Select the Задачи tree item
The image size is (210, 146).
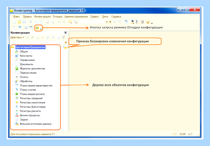[24, 120]
